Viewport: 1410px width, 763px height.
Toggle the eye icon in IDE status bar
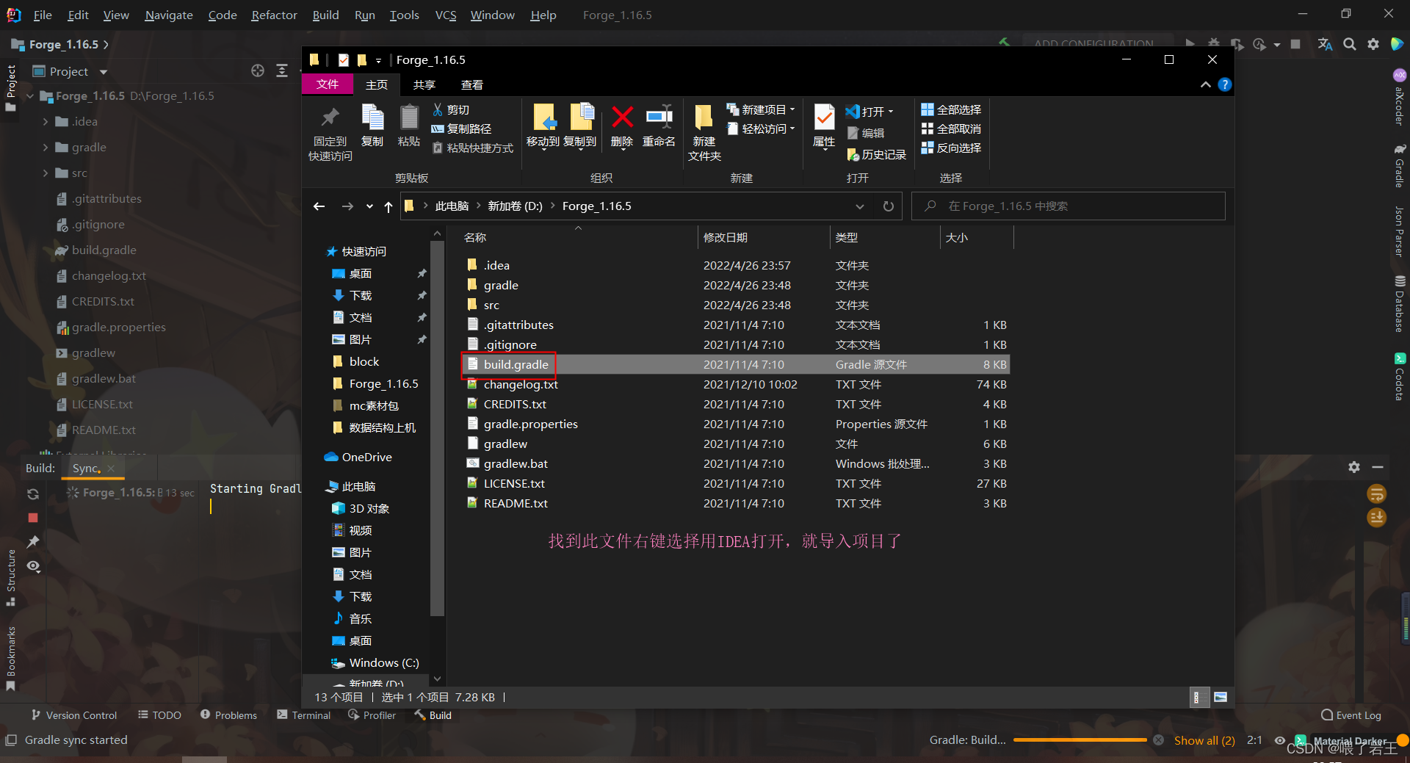pyautogui.click(x=1280, y=740)
